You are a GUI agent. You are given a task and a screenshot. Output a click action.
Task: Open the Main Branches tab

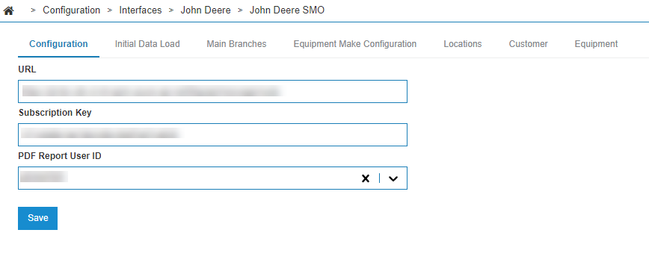pyautogui.click(x=236, y=44)
